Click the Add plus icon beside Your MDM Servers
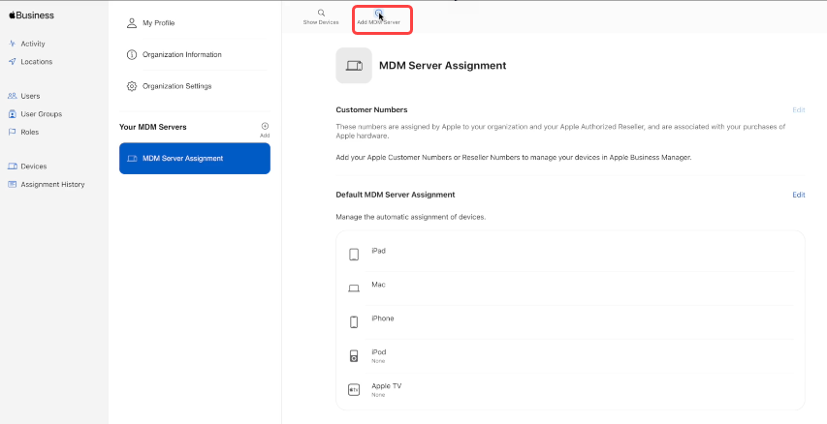Image resolution: width=827 pixels, height=424 pixels. (265, 126)
